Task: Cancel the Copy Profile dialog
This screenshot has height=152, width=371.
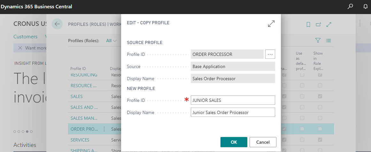Action: coord(263,142)
